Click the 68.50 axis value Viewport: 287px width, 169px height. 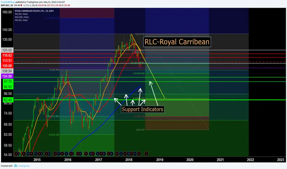click(x=8, y=124)
